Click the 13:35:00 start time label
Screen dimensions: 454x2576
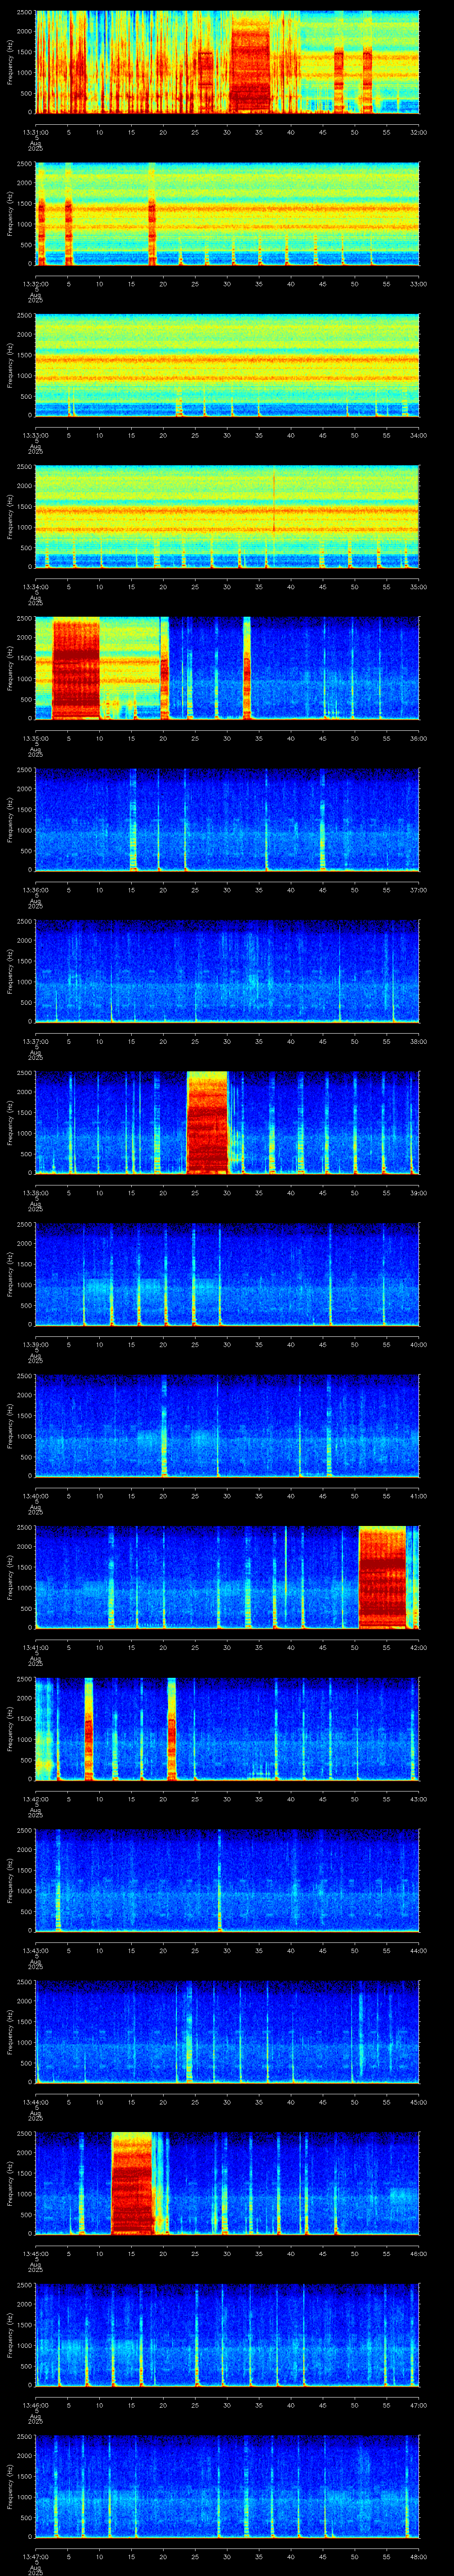36,738
